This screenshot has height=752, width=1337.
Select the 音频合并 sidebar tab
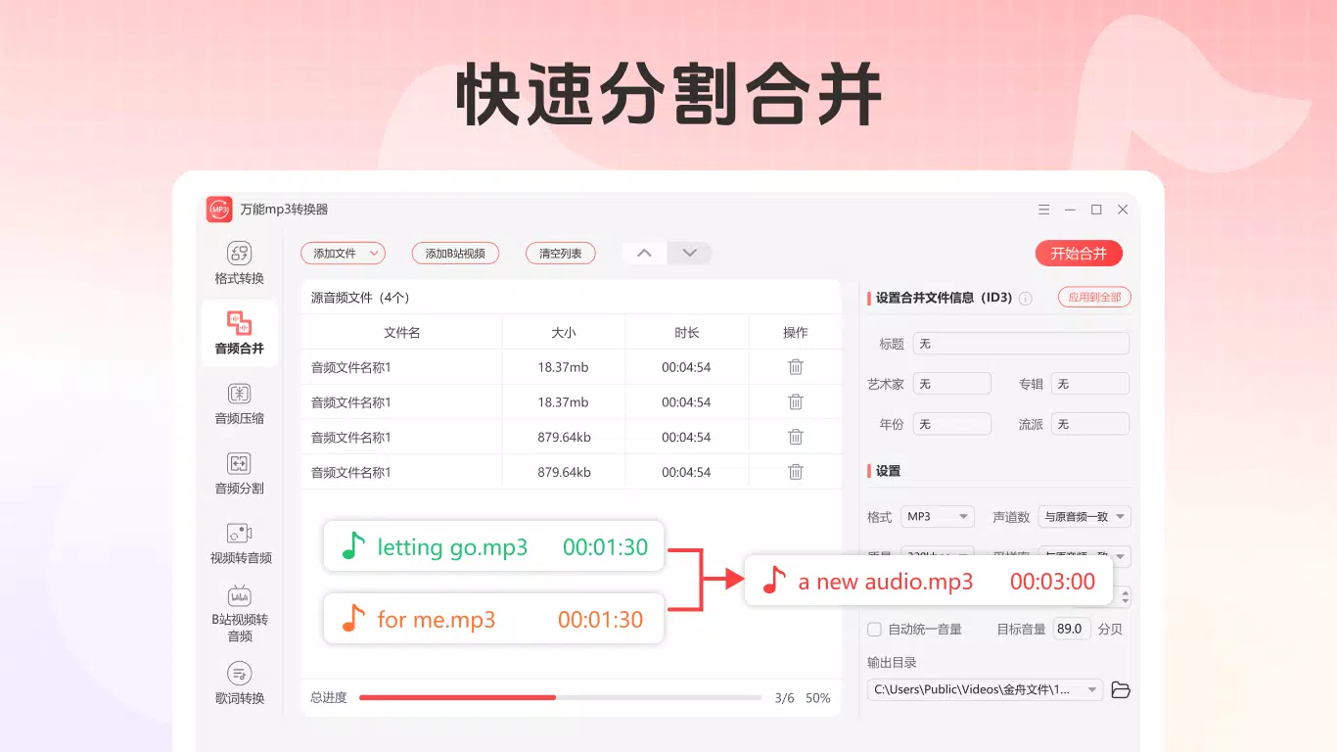click(x=240, y=333)
